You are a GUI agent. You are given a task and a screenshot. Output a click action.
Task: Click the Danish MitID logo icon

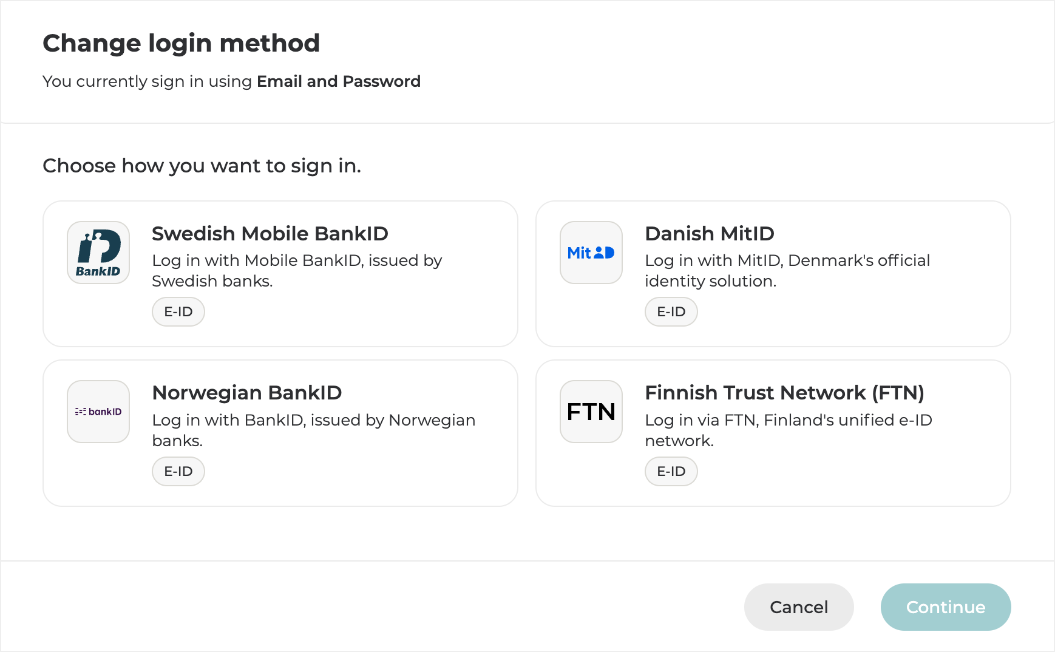[x=591, y=253]
